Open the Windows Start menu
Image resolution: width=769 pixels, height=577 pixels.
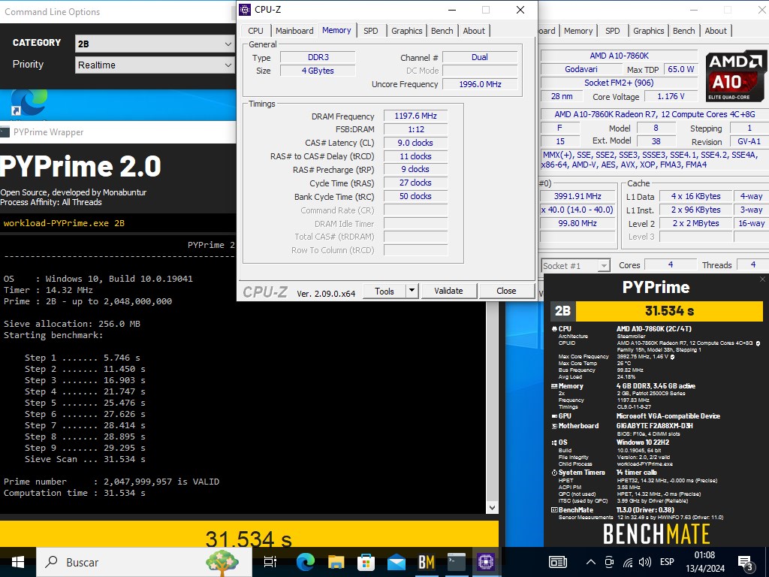pos(18,562)
